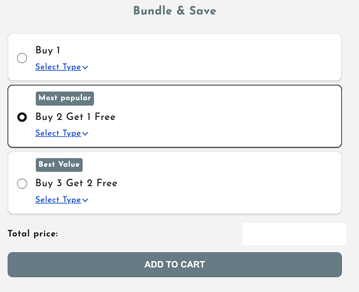
Task: Select the Buy 2 Get 1 Free radio button
Action: (x=22, y=117)
